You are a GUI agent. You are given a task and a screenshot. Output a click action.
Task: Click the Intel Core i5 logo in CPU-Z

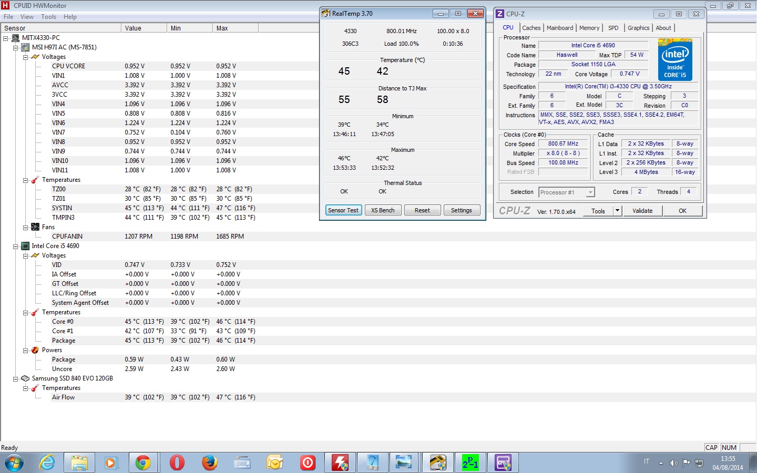pos(675,59)
